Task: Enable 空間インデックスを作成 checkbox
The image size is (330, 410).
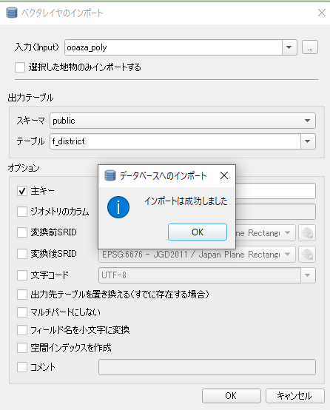Action: [22, 348]
